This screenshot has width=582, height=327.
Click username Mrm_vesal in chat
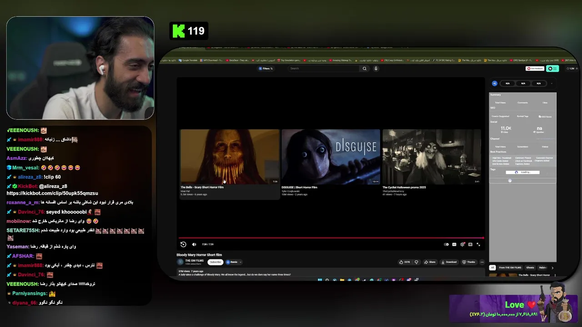click(x=25, y=168)
